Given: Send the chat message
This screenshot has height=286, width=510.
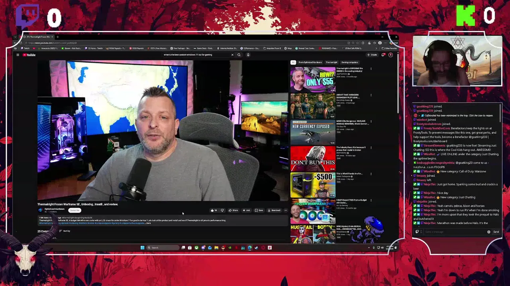Looking at the screenshot, I should point(496,232).
